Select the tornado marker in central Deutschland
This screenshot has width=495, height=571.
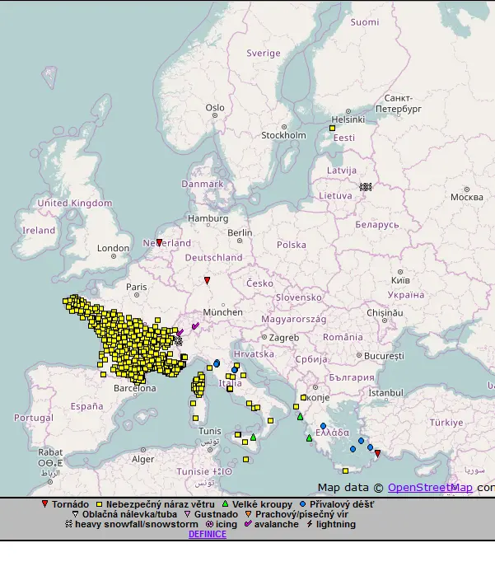tap(207, 280)
